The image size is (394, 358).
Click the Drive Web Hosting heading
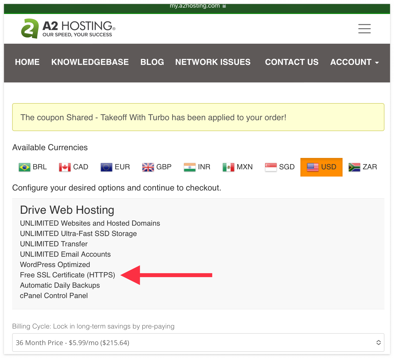(x=67, y=210)
